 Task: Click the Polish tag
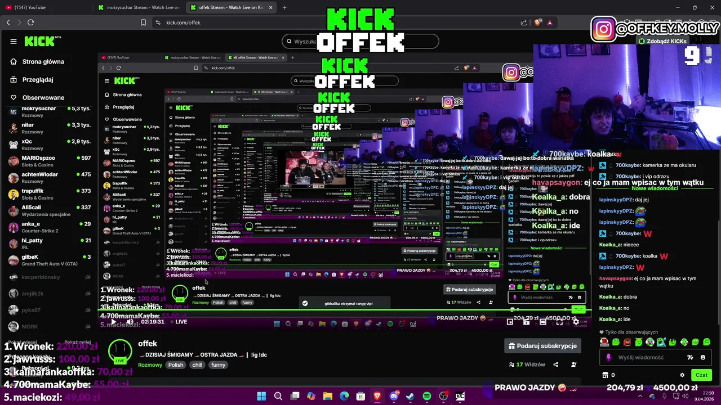176,364
